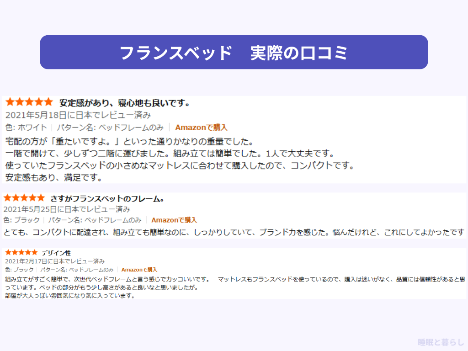
Task: Click the five-star rating of 安定感があり review
Action: [x=29, y=102]
